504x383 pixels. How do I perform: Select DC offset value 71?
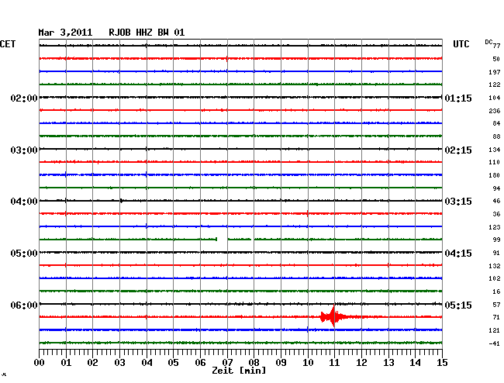pyautogui.click(x=496, y=317)
